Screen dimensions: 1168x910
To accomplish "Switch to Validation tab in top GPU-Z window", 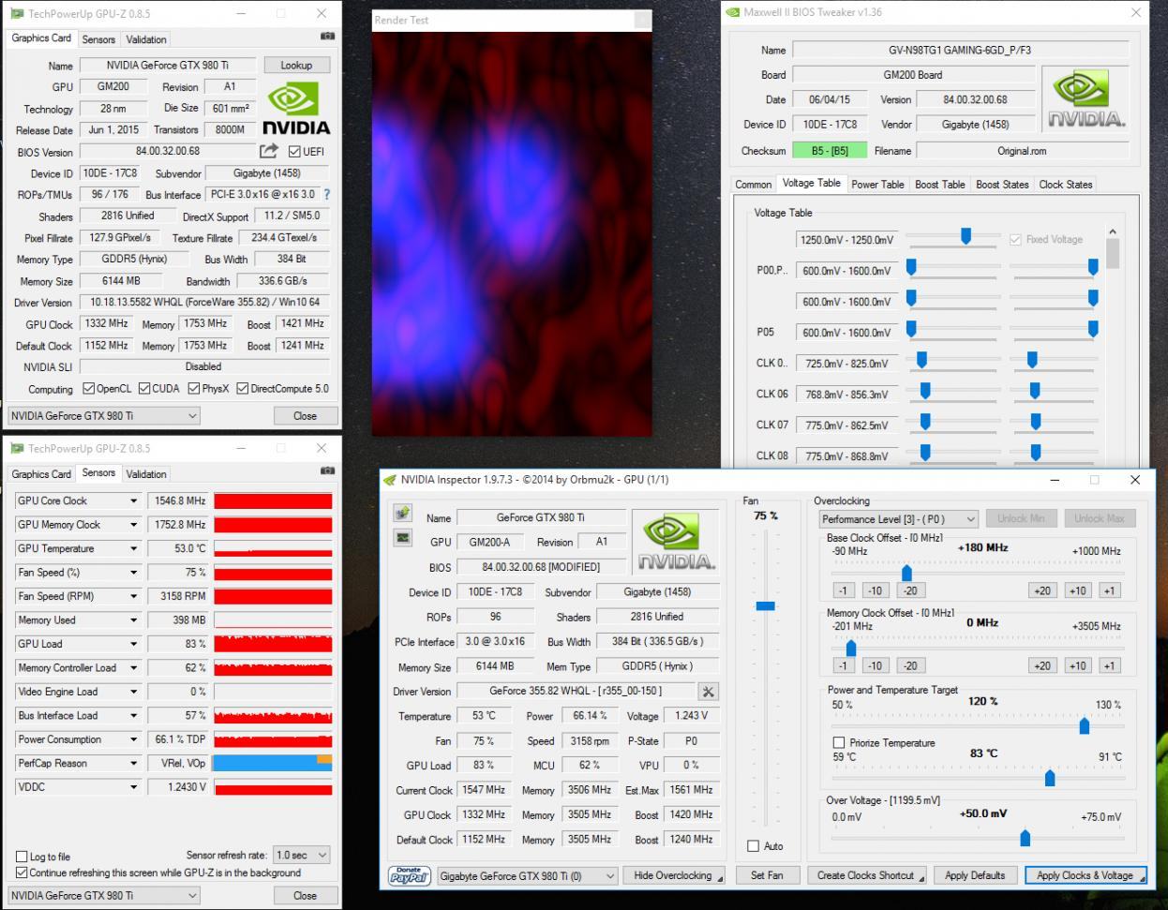I will 146,39.
